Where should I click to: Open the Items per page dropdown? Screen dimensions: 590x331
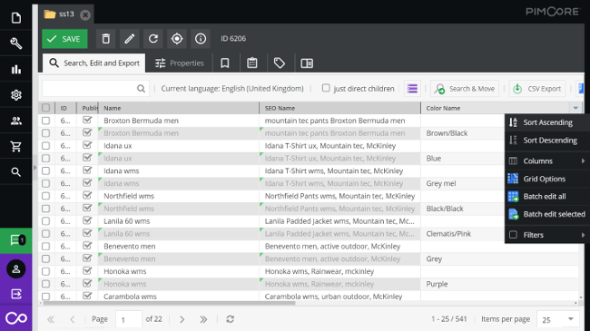558,319
